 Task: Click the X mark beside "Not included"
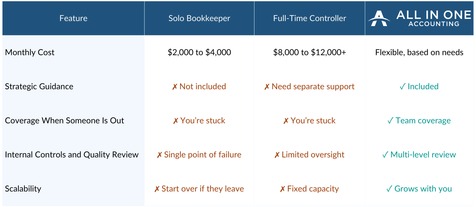click(175, 87)
